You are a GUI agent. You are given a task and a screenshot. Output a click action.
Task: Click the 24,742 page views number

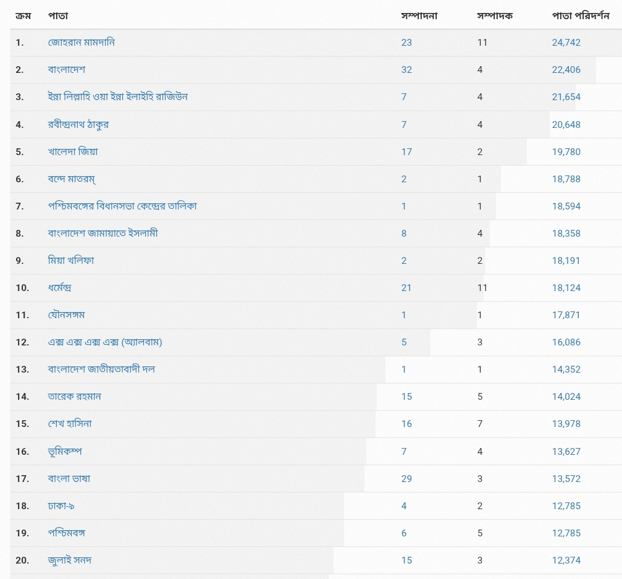(x=566, y=43)
